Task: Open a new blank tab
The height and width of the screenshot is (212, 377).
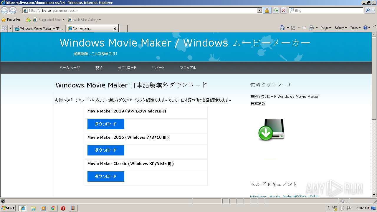Action: click(x=123, y=29)
